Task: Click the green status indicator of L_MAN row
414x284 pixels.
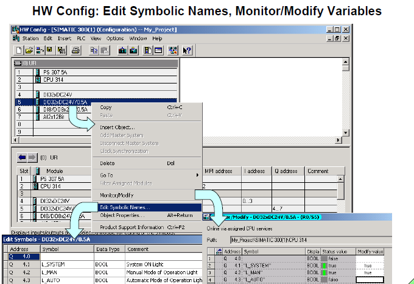Action: pyautogui.click(x=324, y=272)
